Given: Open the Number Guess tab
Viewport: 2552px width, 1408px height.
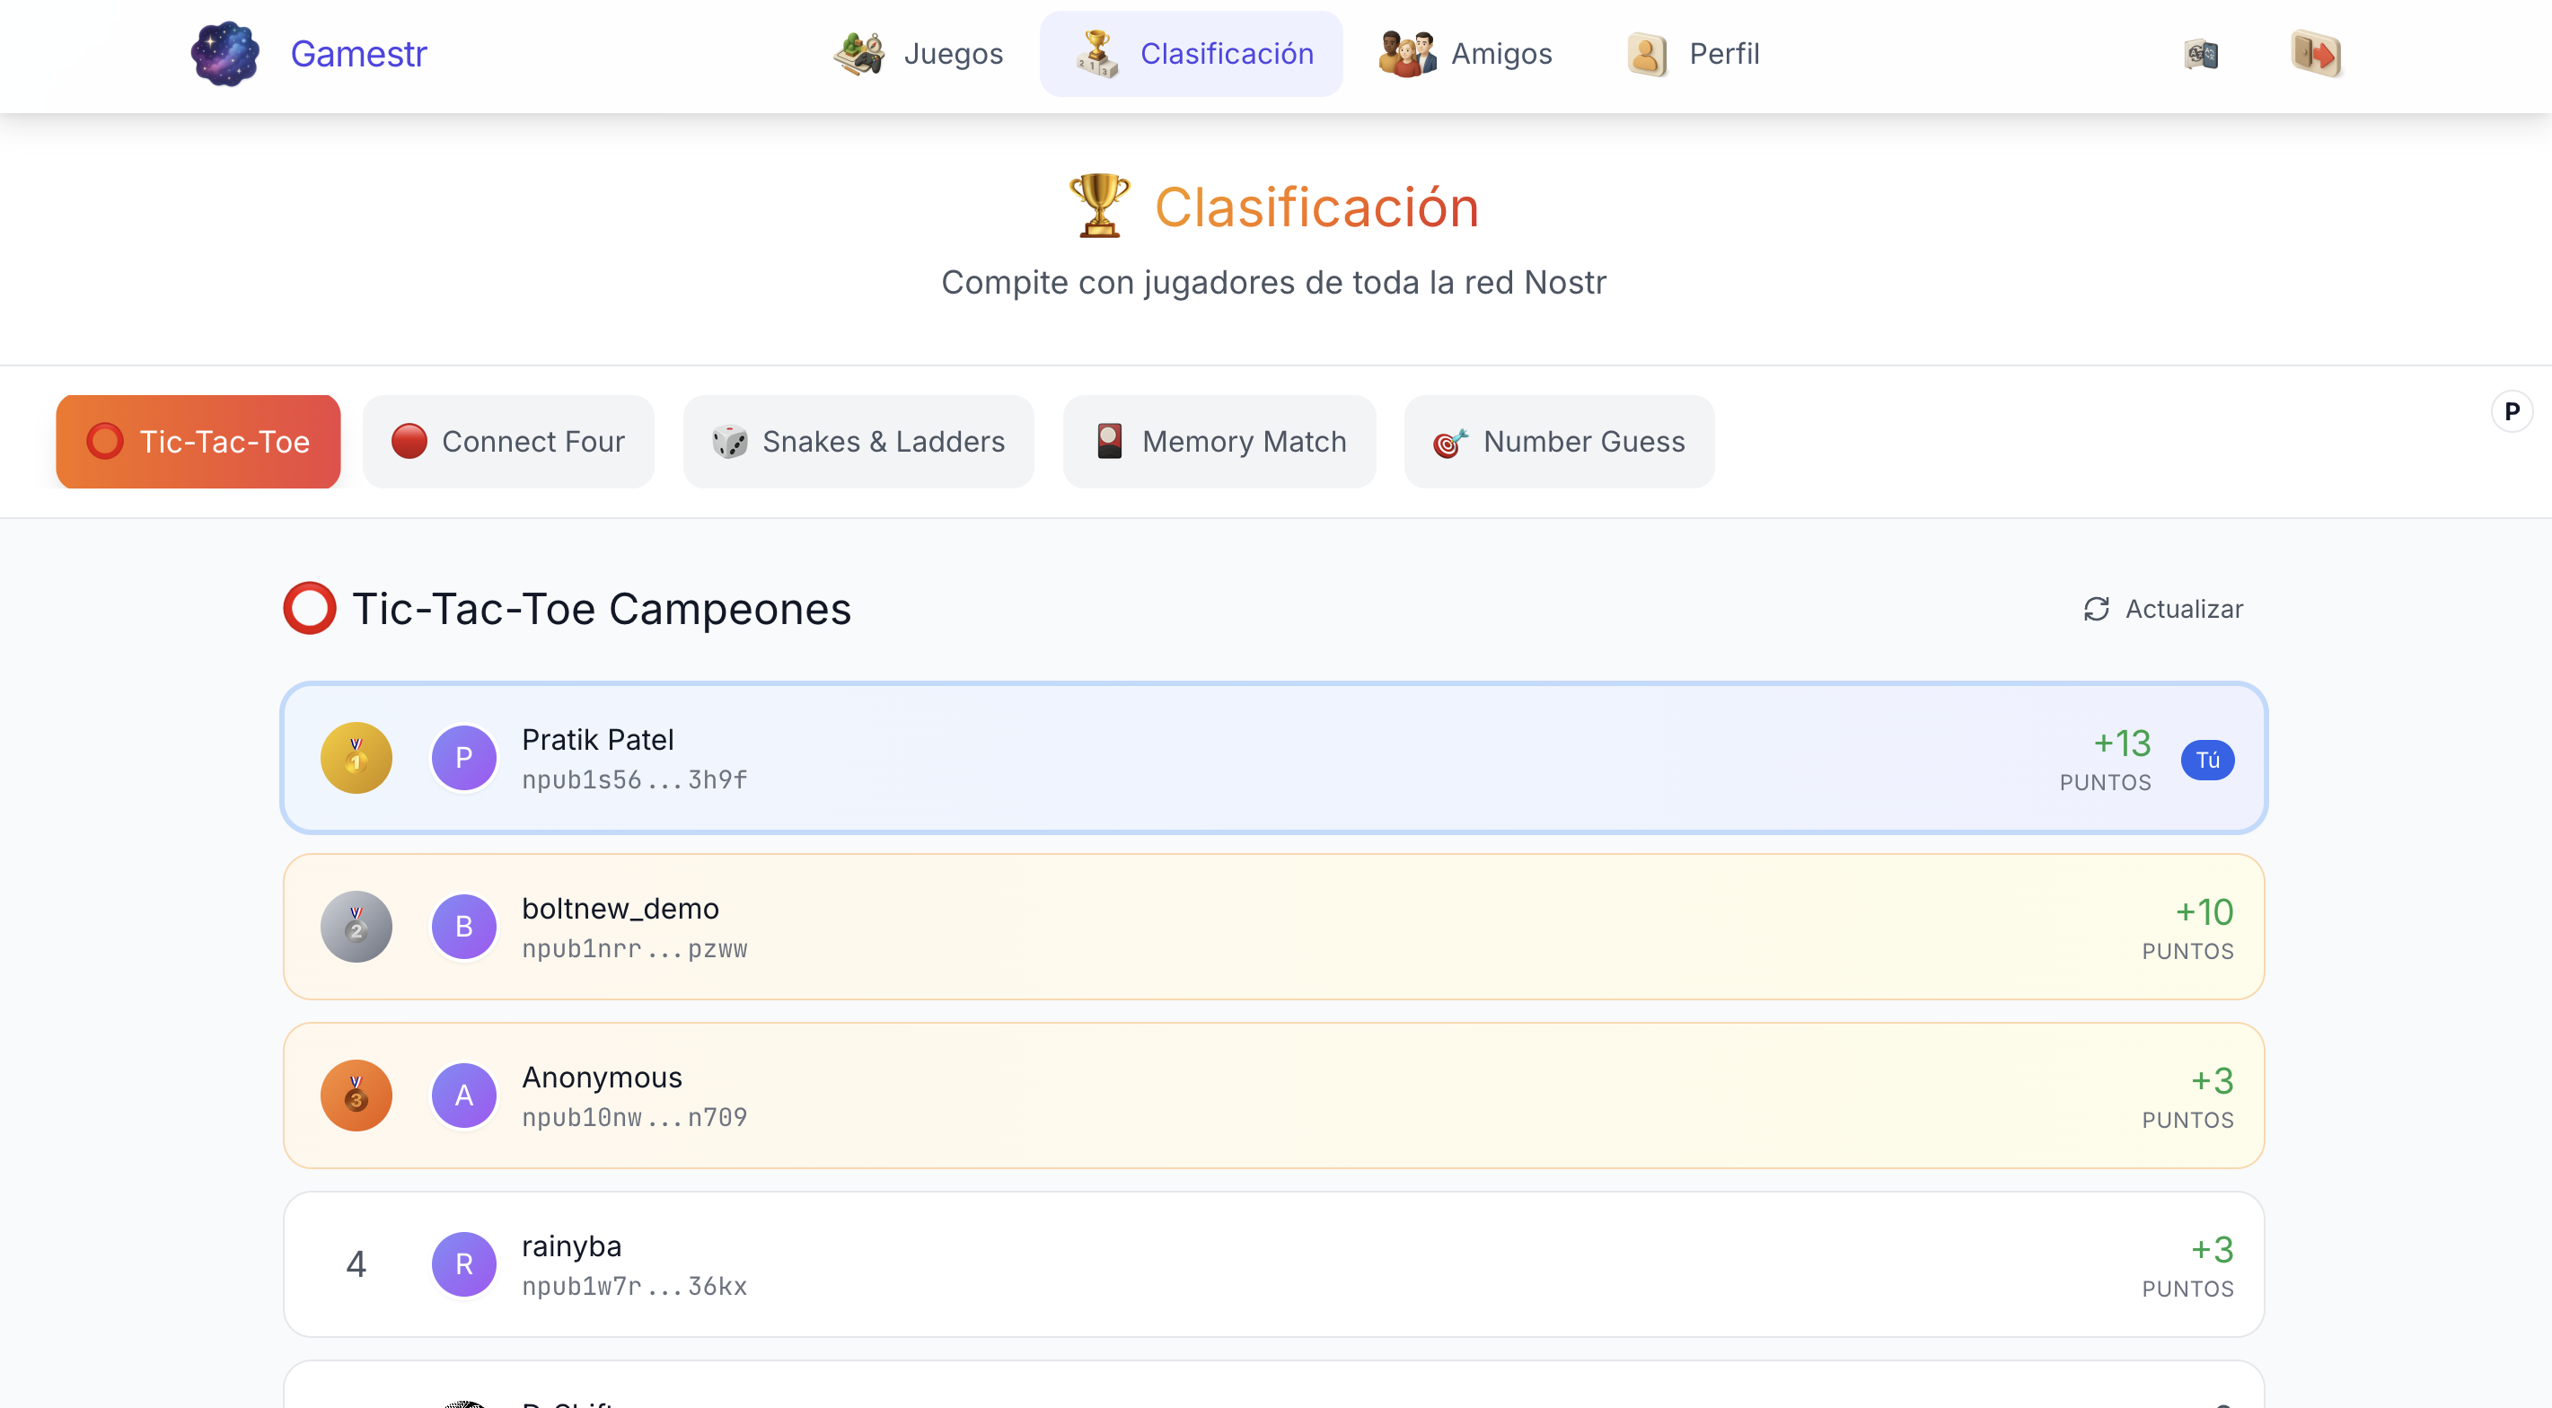Looking at the screenshot, I should point(1558,442).
